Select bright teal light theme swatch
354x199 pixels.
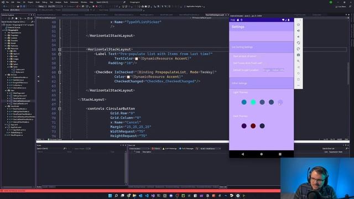(253, 102)
